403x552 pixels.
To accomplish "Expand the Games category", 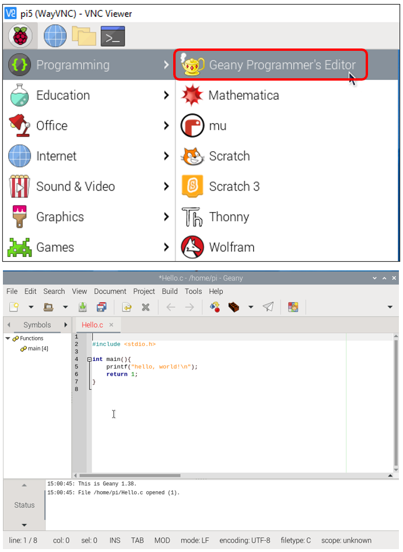I will (89, 247).
